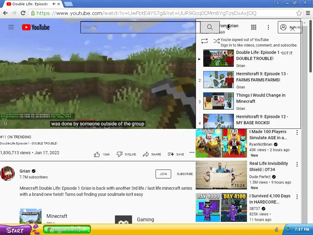Click the tray notification icon left of clock area

[x=276, y=229]
